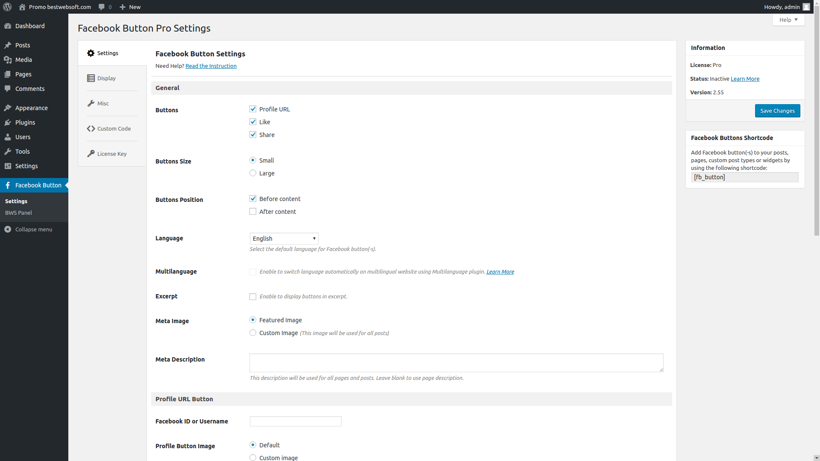Click the comments bubble icon in admin bar
Viewport: 820px width, 461px height.
pos(102,7)
